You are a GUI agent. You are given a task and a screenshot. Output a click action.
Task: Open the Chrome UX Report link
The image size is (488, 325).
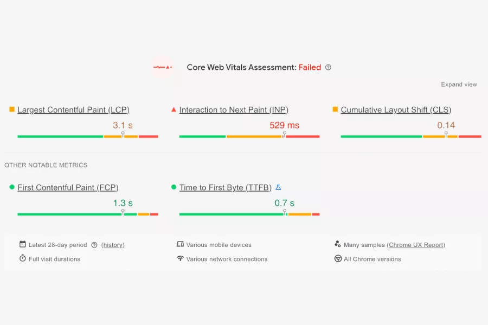click(416, 244)
